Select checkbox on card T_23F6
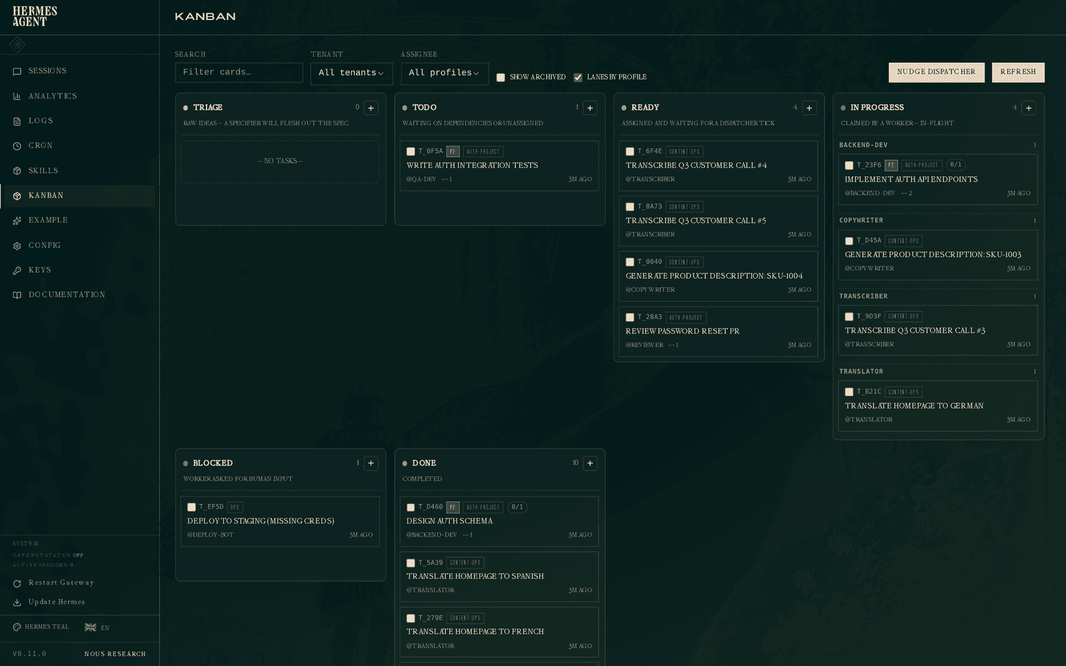 coord(849,165)
